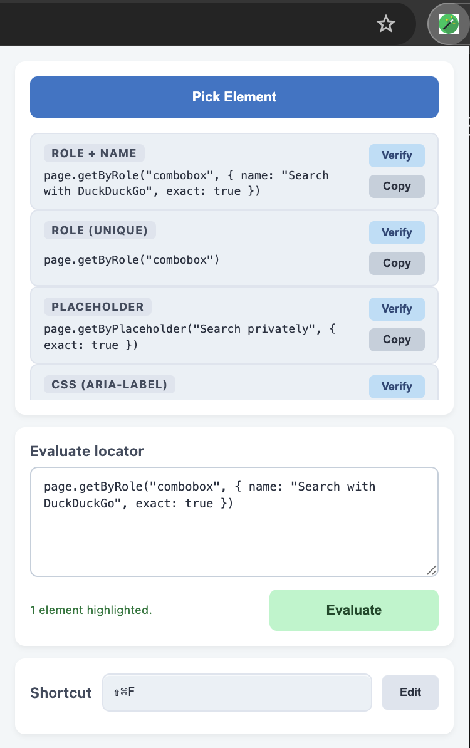The image size is (470, 748).
Task: Click the Edit shortcut button
Action: (410, 692)
